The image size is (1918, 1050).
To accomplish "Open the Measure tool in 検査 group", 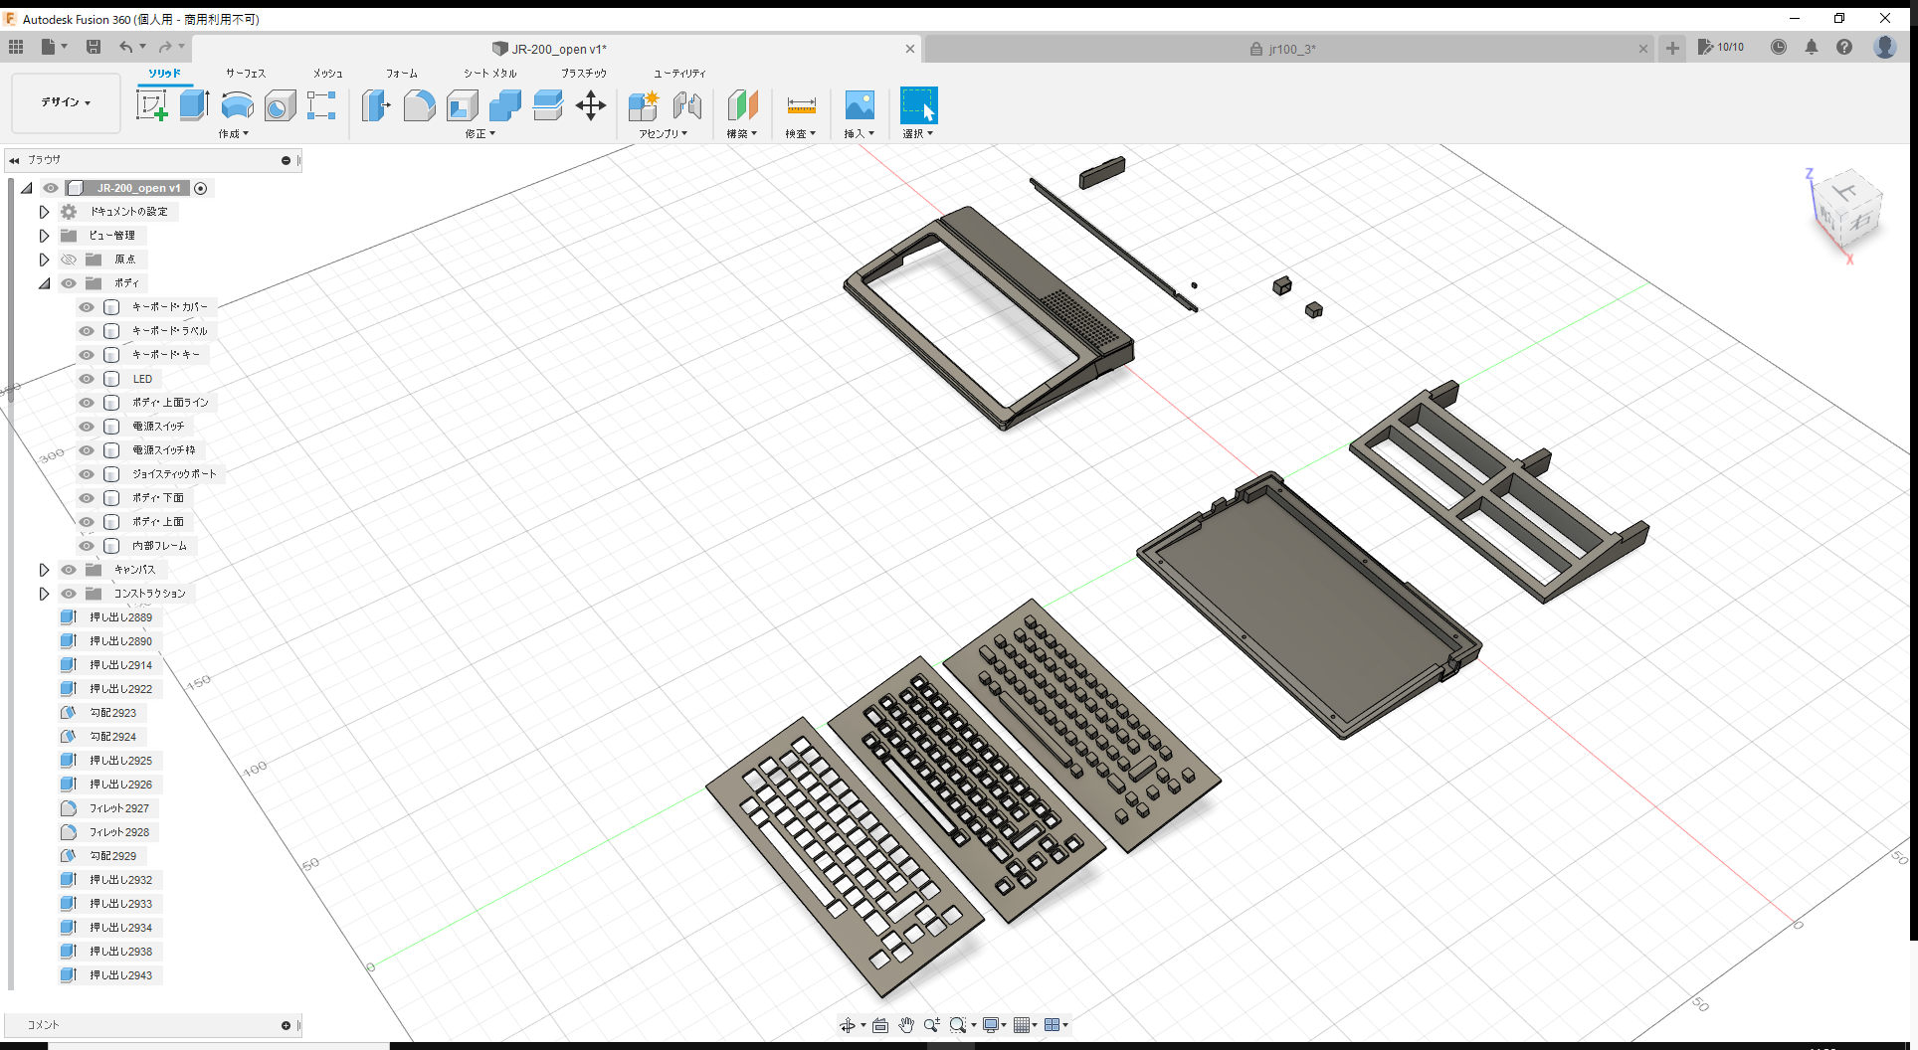I will (x=800, y=105).
